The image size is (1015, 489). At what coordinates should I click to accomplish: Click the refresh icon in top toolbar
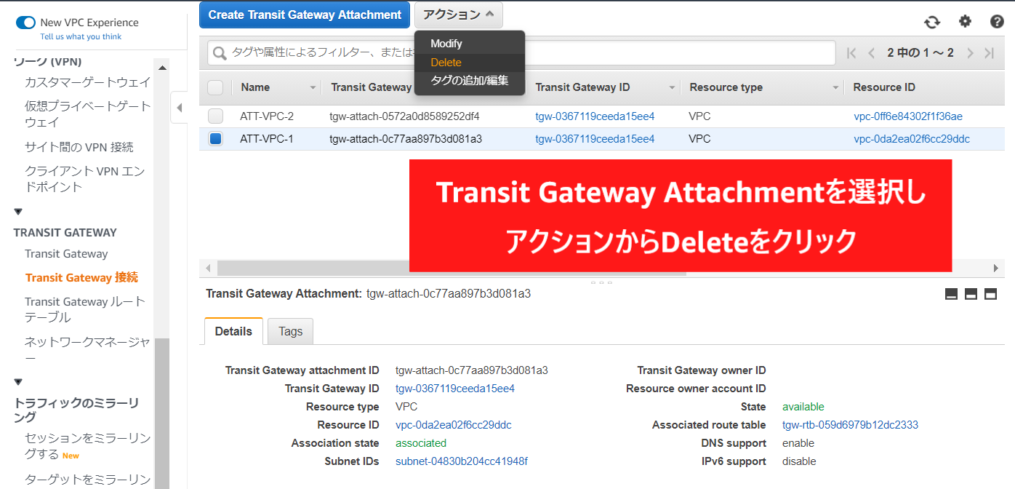(932, 22)
